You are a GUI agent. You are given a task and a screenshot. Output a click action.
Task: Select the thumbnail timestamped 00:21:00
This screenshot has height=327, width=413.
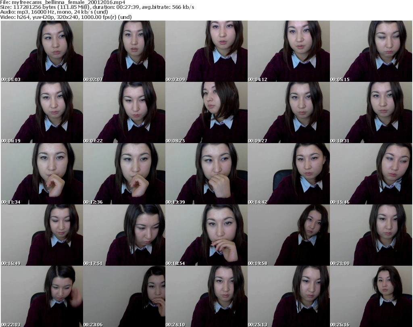(x=371, y=235)
